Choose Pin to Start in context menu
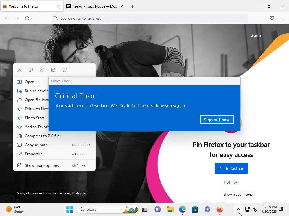289x216 pixels. [x=30, y=118]
